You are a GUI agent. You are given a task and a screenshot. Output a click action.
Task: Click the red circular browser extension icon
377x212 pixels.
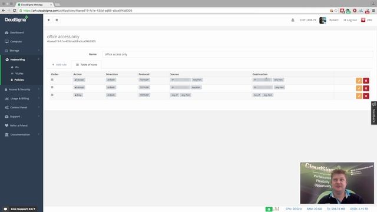point(355,11)
